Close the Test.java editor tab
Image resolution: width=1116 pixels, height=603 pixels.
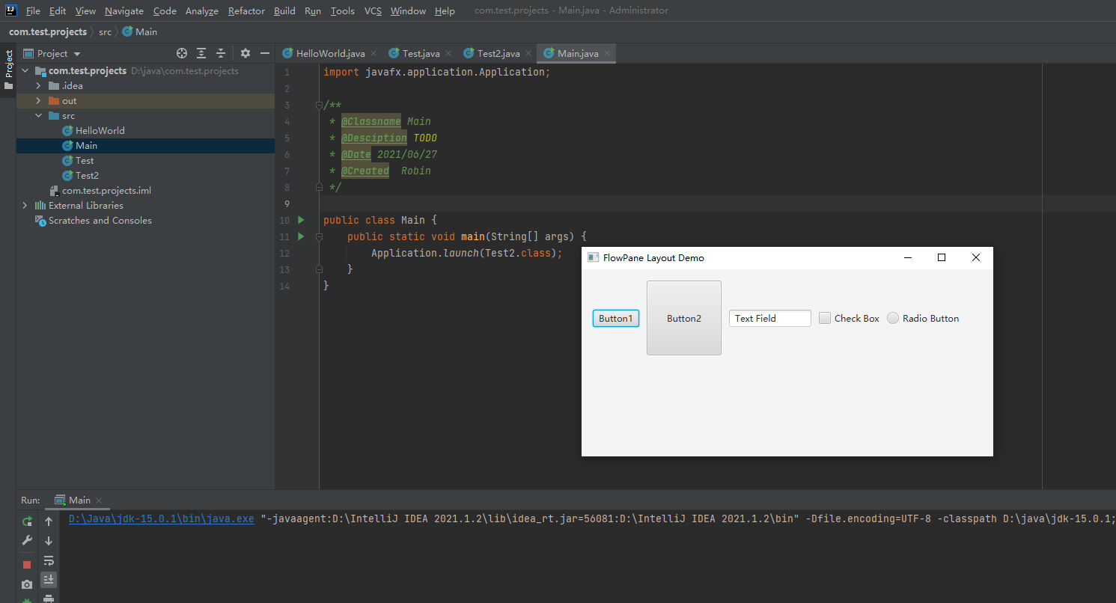(x=448, y=53)
